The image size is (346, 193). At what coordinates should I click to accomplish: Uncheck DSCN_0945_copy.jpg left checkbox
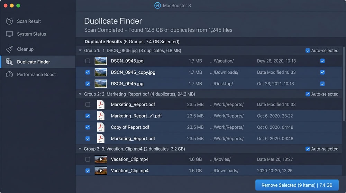[x=88, y=72]
